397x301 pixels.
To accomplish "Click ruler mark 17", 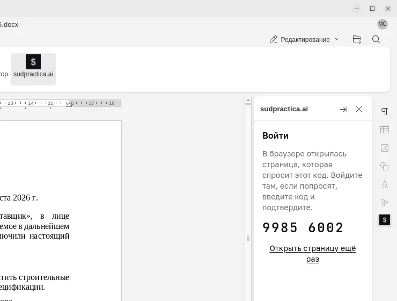I will click(x=91, y=103).
